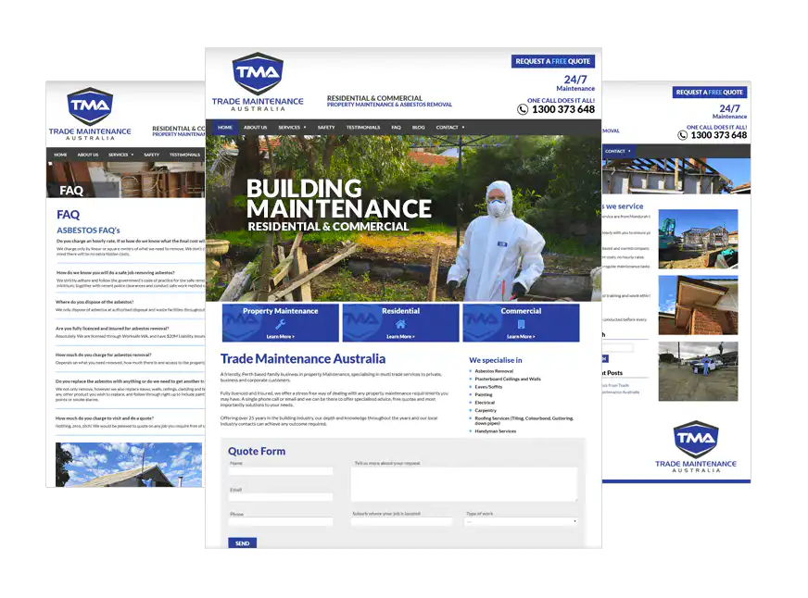Screen dimensions: 808x598
Task: Expand SERVICES in left FAQ page navigation
Action: coord(120,155)
